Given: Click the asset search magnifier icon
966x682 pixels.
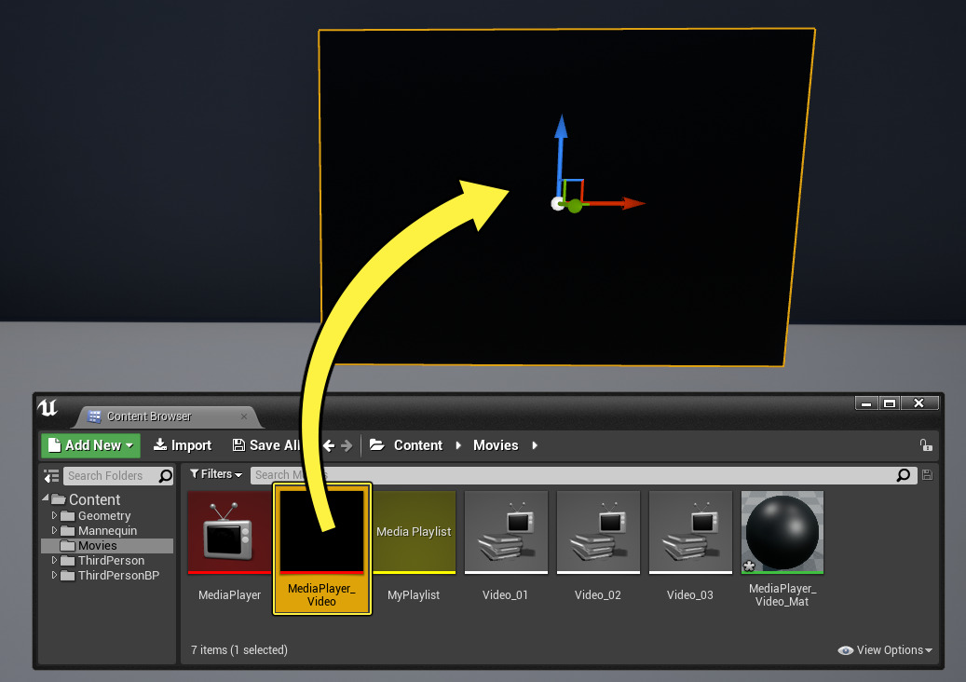Looking at the screenshot, I should coord(904,475).
